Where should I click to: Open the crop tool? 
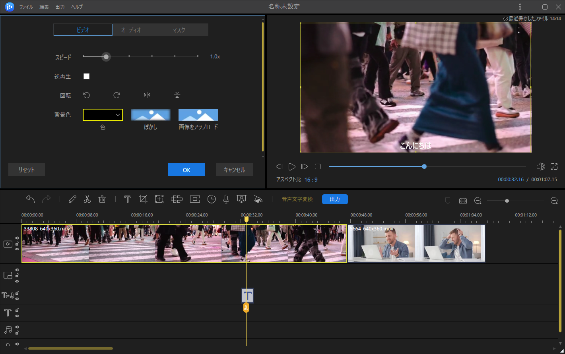[x=143, y=199]
